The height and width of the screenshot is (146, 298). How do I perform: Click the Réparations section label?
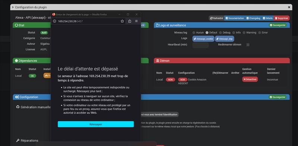pos(29,140)
